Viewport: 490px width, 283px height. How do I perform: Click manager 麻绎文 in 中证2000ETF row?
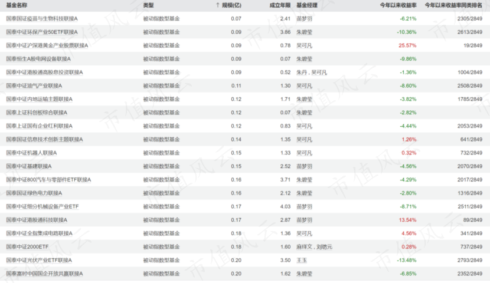click(x=304, y=246)
